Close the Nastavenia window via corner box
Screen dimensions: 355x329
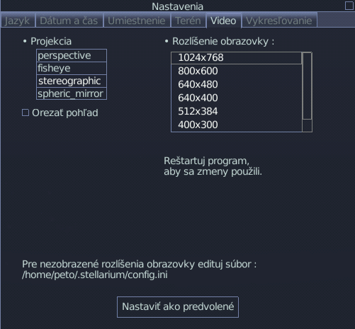349,6
